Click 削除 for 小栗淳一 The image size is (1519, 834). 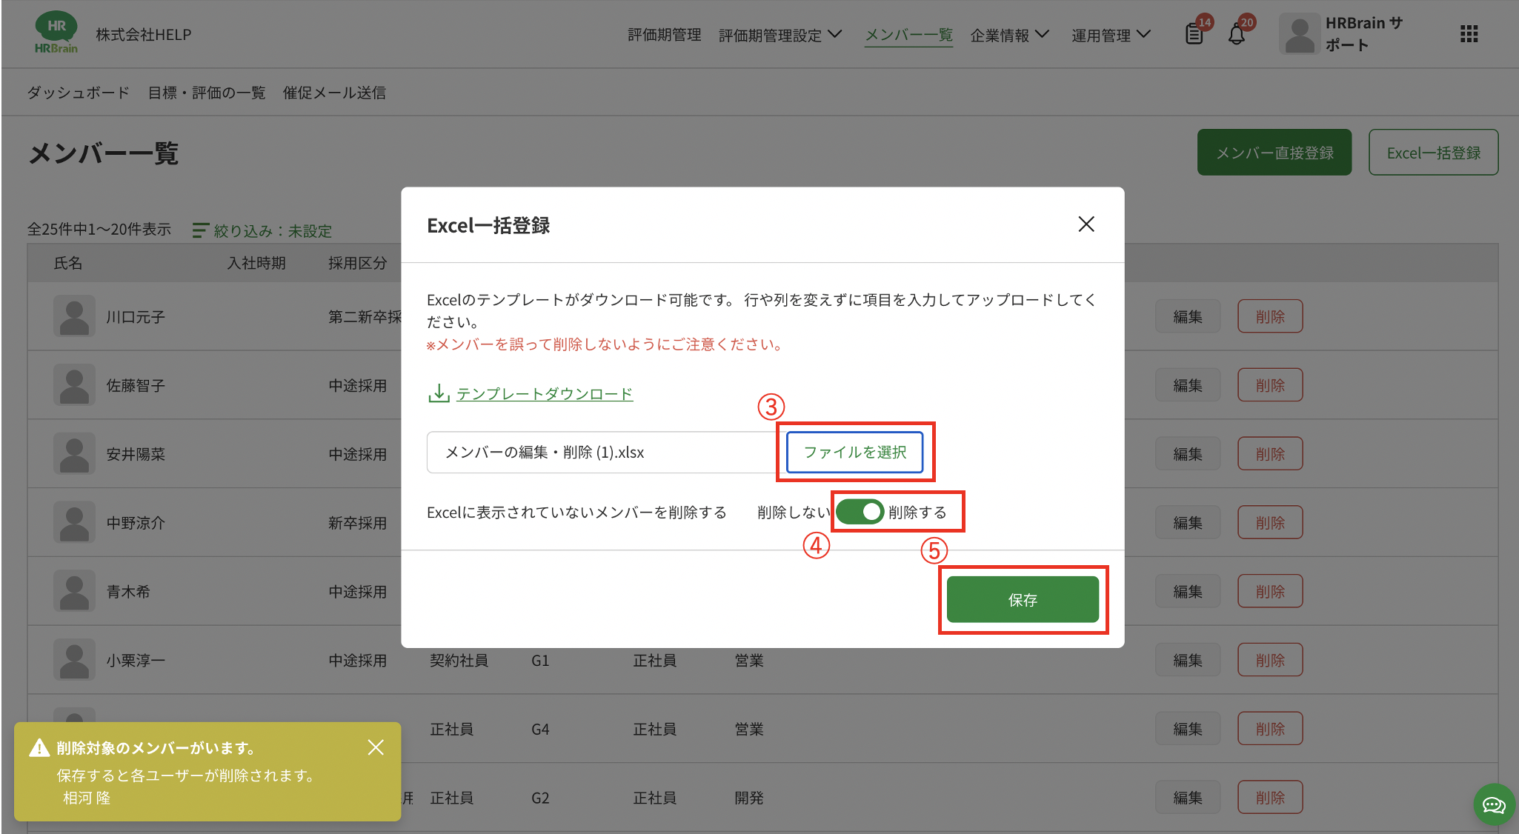coord(1270,660)
